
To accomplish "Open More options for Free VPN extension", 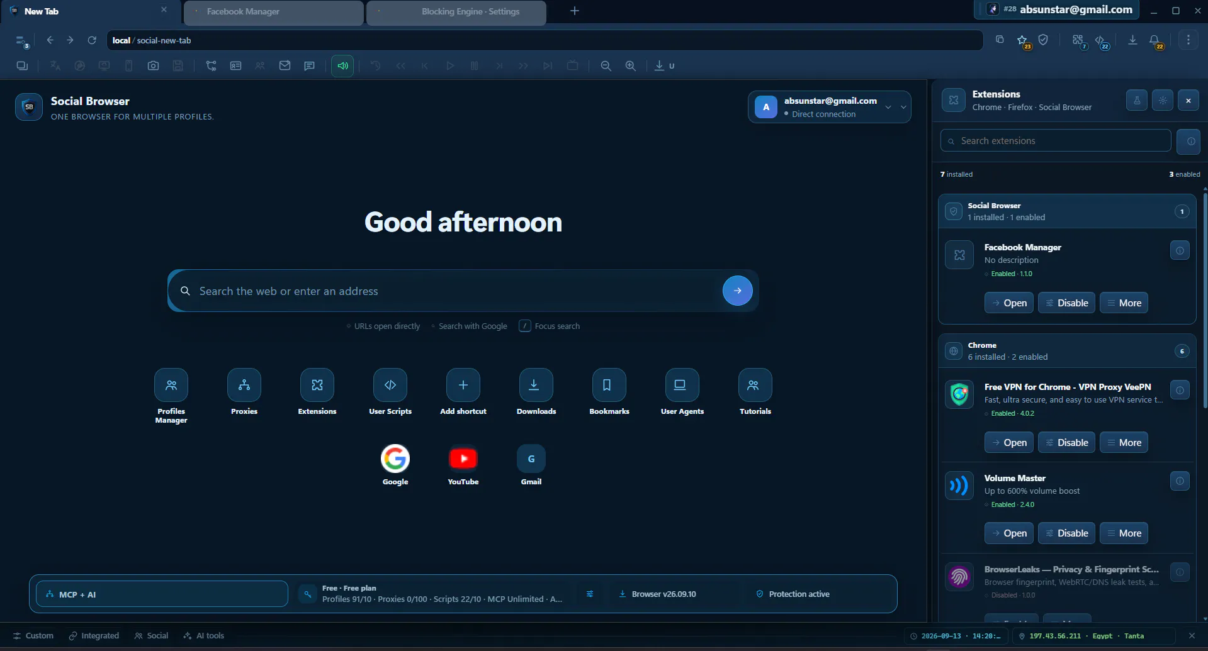I will (1124, 443).
